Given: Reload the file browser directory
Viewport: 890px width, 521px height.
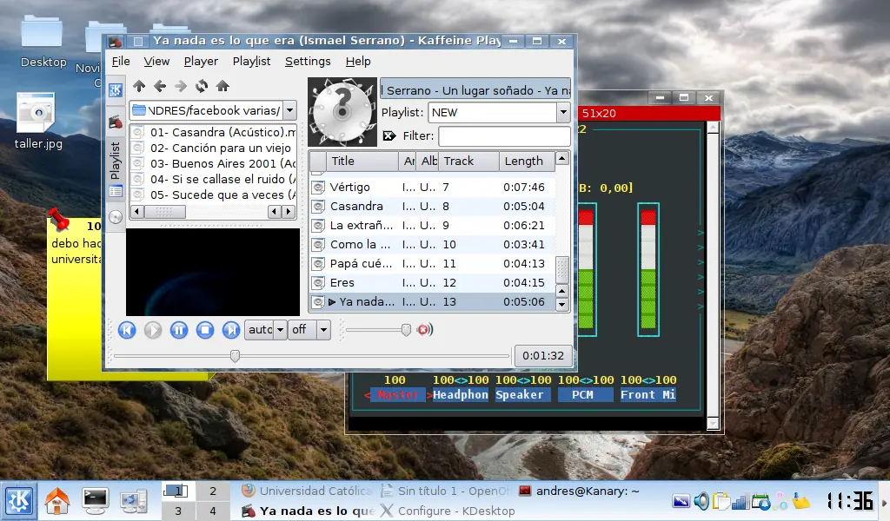Looking at the screenshot, I should click(202, 86).
